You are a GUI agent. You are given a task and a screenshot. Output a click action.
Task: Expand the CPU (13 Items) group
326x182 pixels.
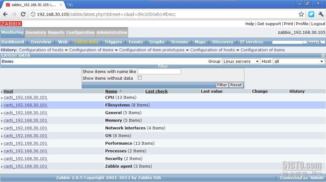click(x=2, y=98)
